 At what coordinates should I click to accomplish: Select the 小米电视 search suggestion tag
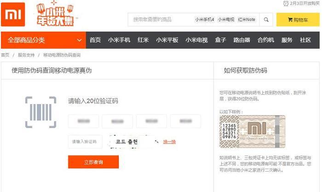(x=226, y=19)
